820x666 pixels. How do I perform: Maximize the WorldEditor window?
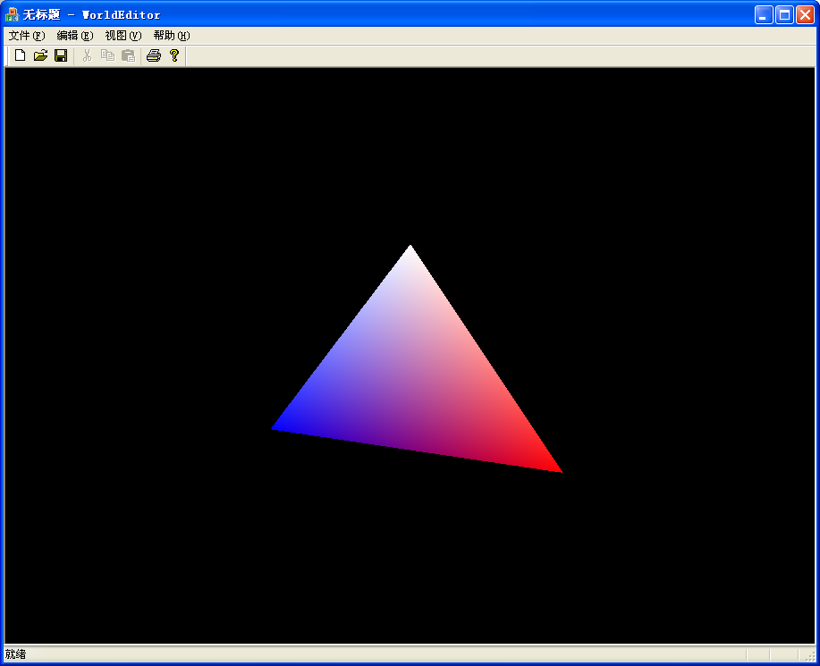click(784, 14)
